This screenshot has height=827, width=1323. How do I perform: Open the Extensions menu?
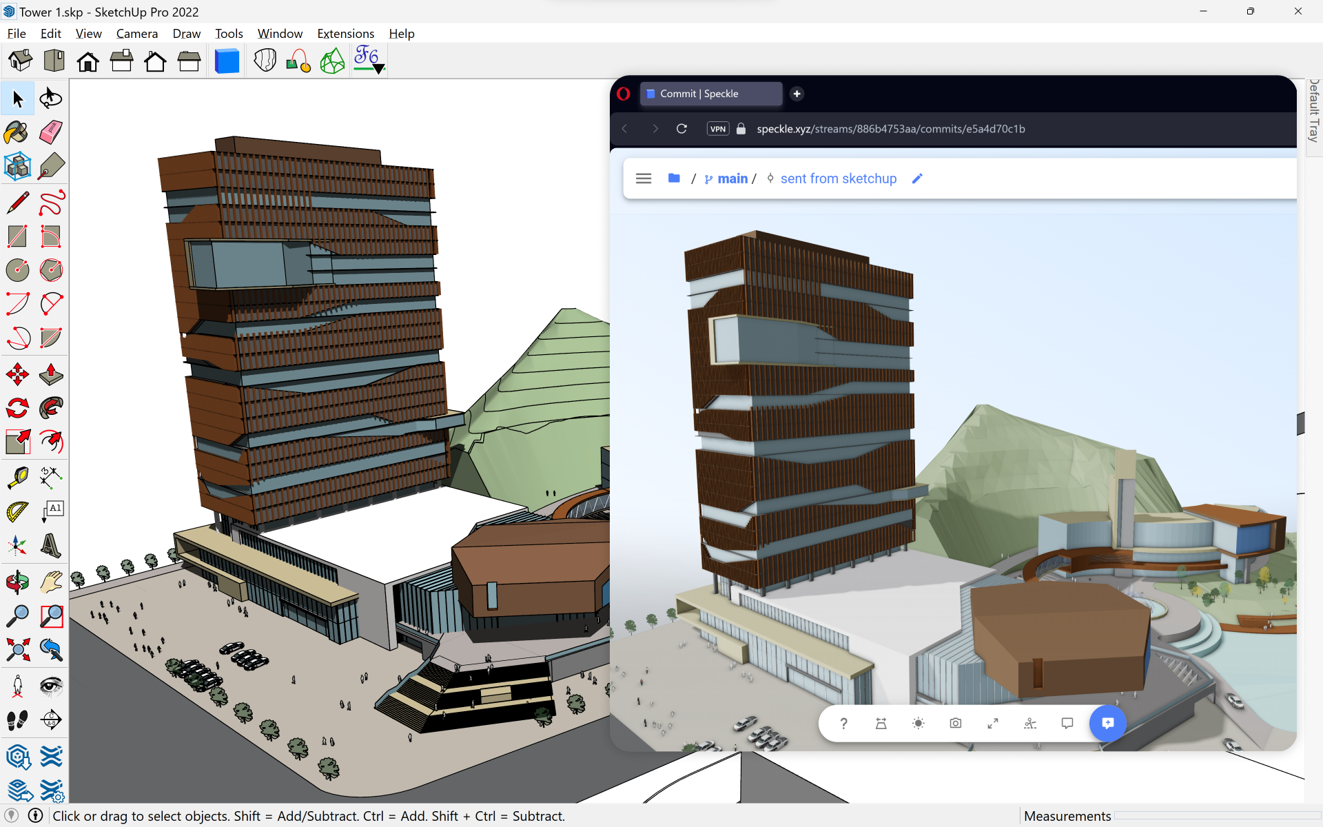tap(345, 33)
